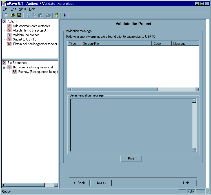Click up arrow of detail message scrollbar
Screen dimensions: 211x195
(x=194, y=101)
